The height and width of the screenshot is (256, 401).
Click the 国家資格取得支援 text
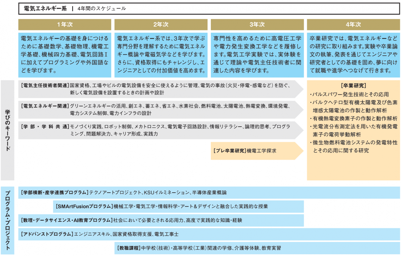[132, 234]
